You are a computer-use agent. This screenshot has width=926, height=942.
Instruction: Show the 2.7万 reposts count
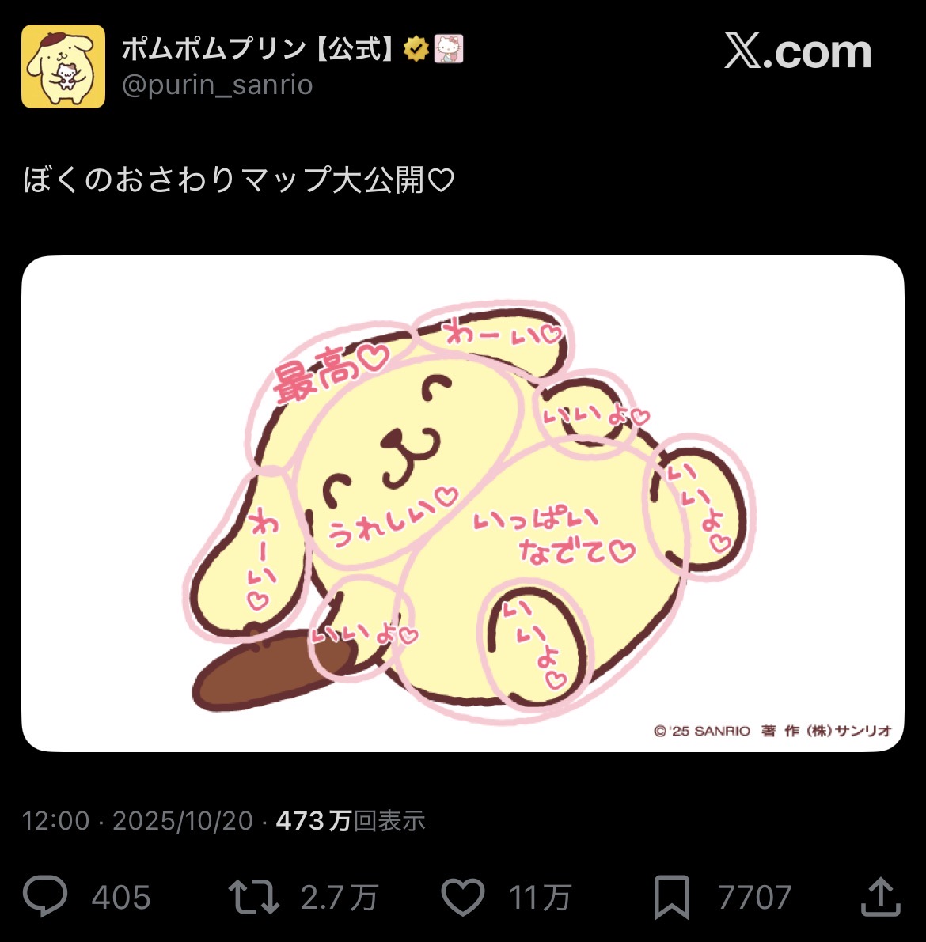point(340,898)
